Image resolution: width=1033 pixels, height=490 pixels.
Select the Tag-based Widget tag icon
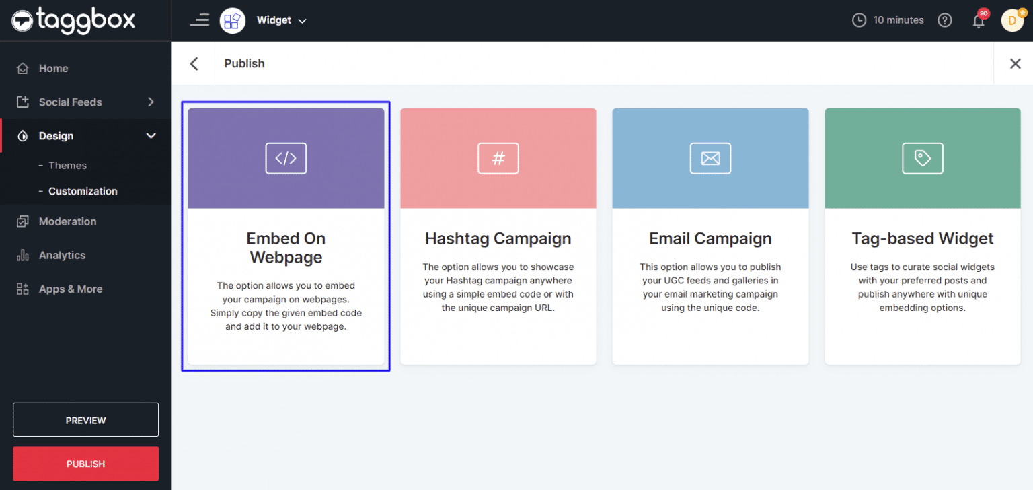(922, 158)
